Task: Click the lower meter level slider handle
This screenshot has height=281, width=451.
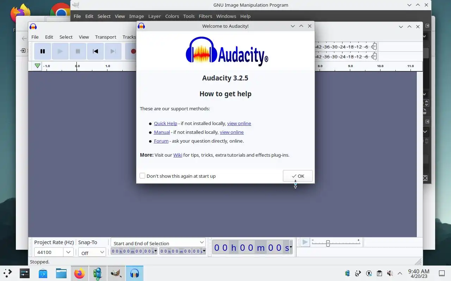Action: point(375,56)
